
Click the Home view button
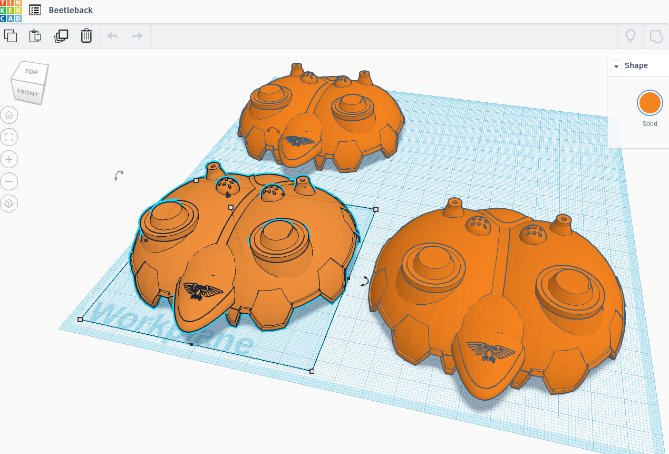9,115
